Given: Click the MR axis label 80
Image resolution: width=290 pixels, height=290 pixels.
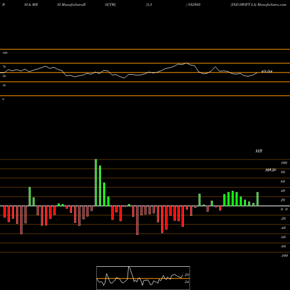Looking at the screenshot, I should 283,172.
